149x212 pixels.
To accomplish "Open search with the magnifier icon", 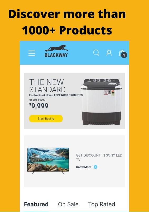I will click(96, 53).
